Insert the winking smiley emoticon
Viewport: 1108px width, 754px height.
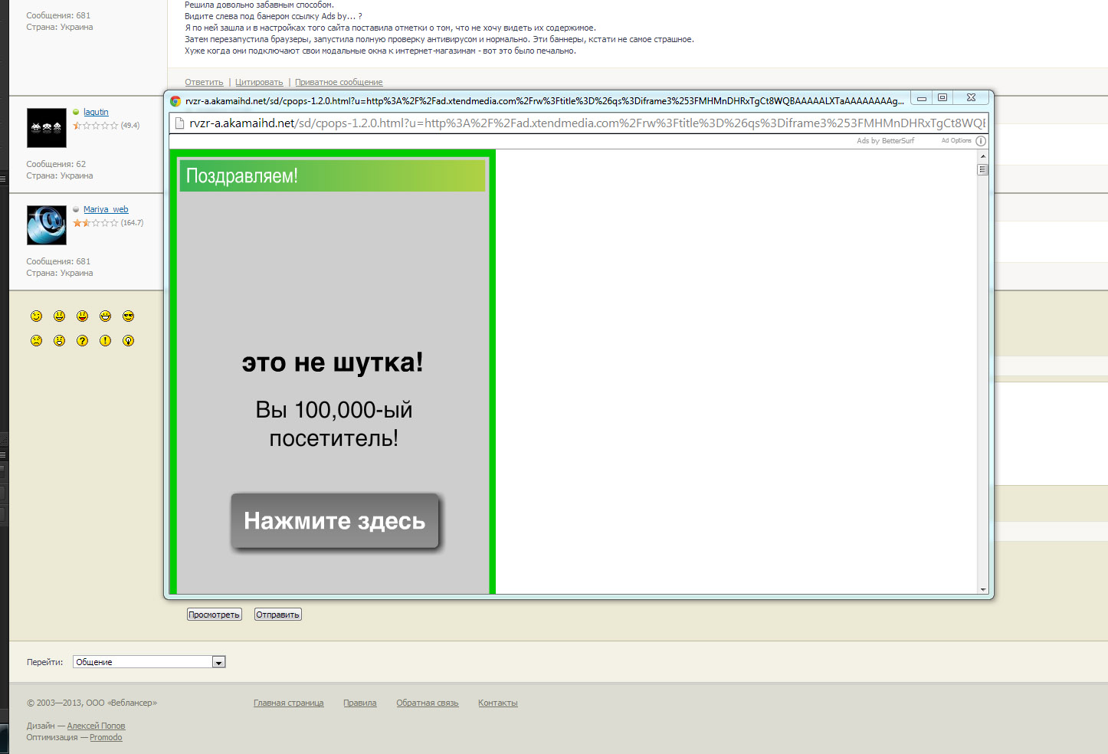click(36, 316)
